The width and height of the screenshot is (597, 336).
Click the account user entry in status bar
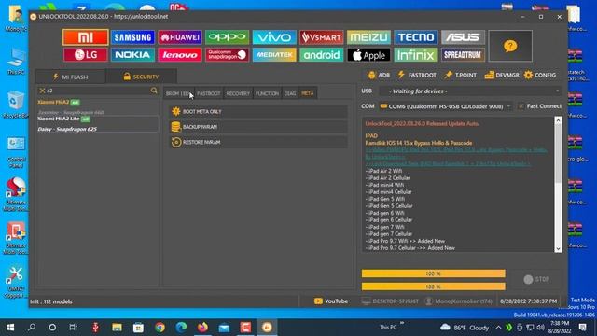click(459, 301)
